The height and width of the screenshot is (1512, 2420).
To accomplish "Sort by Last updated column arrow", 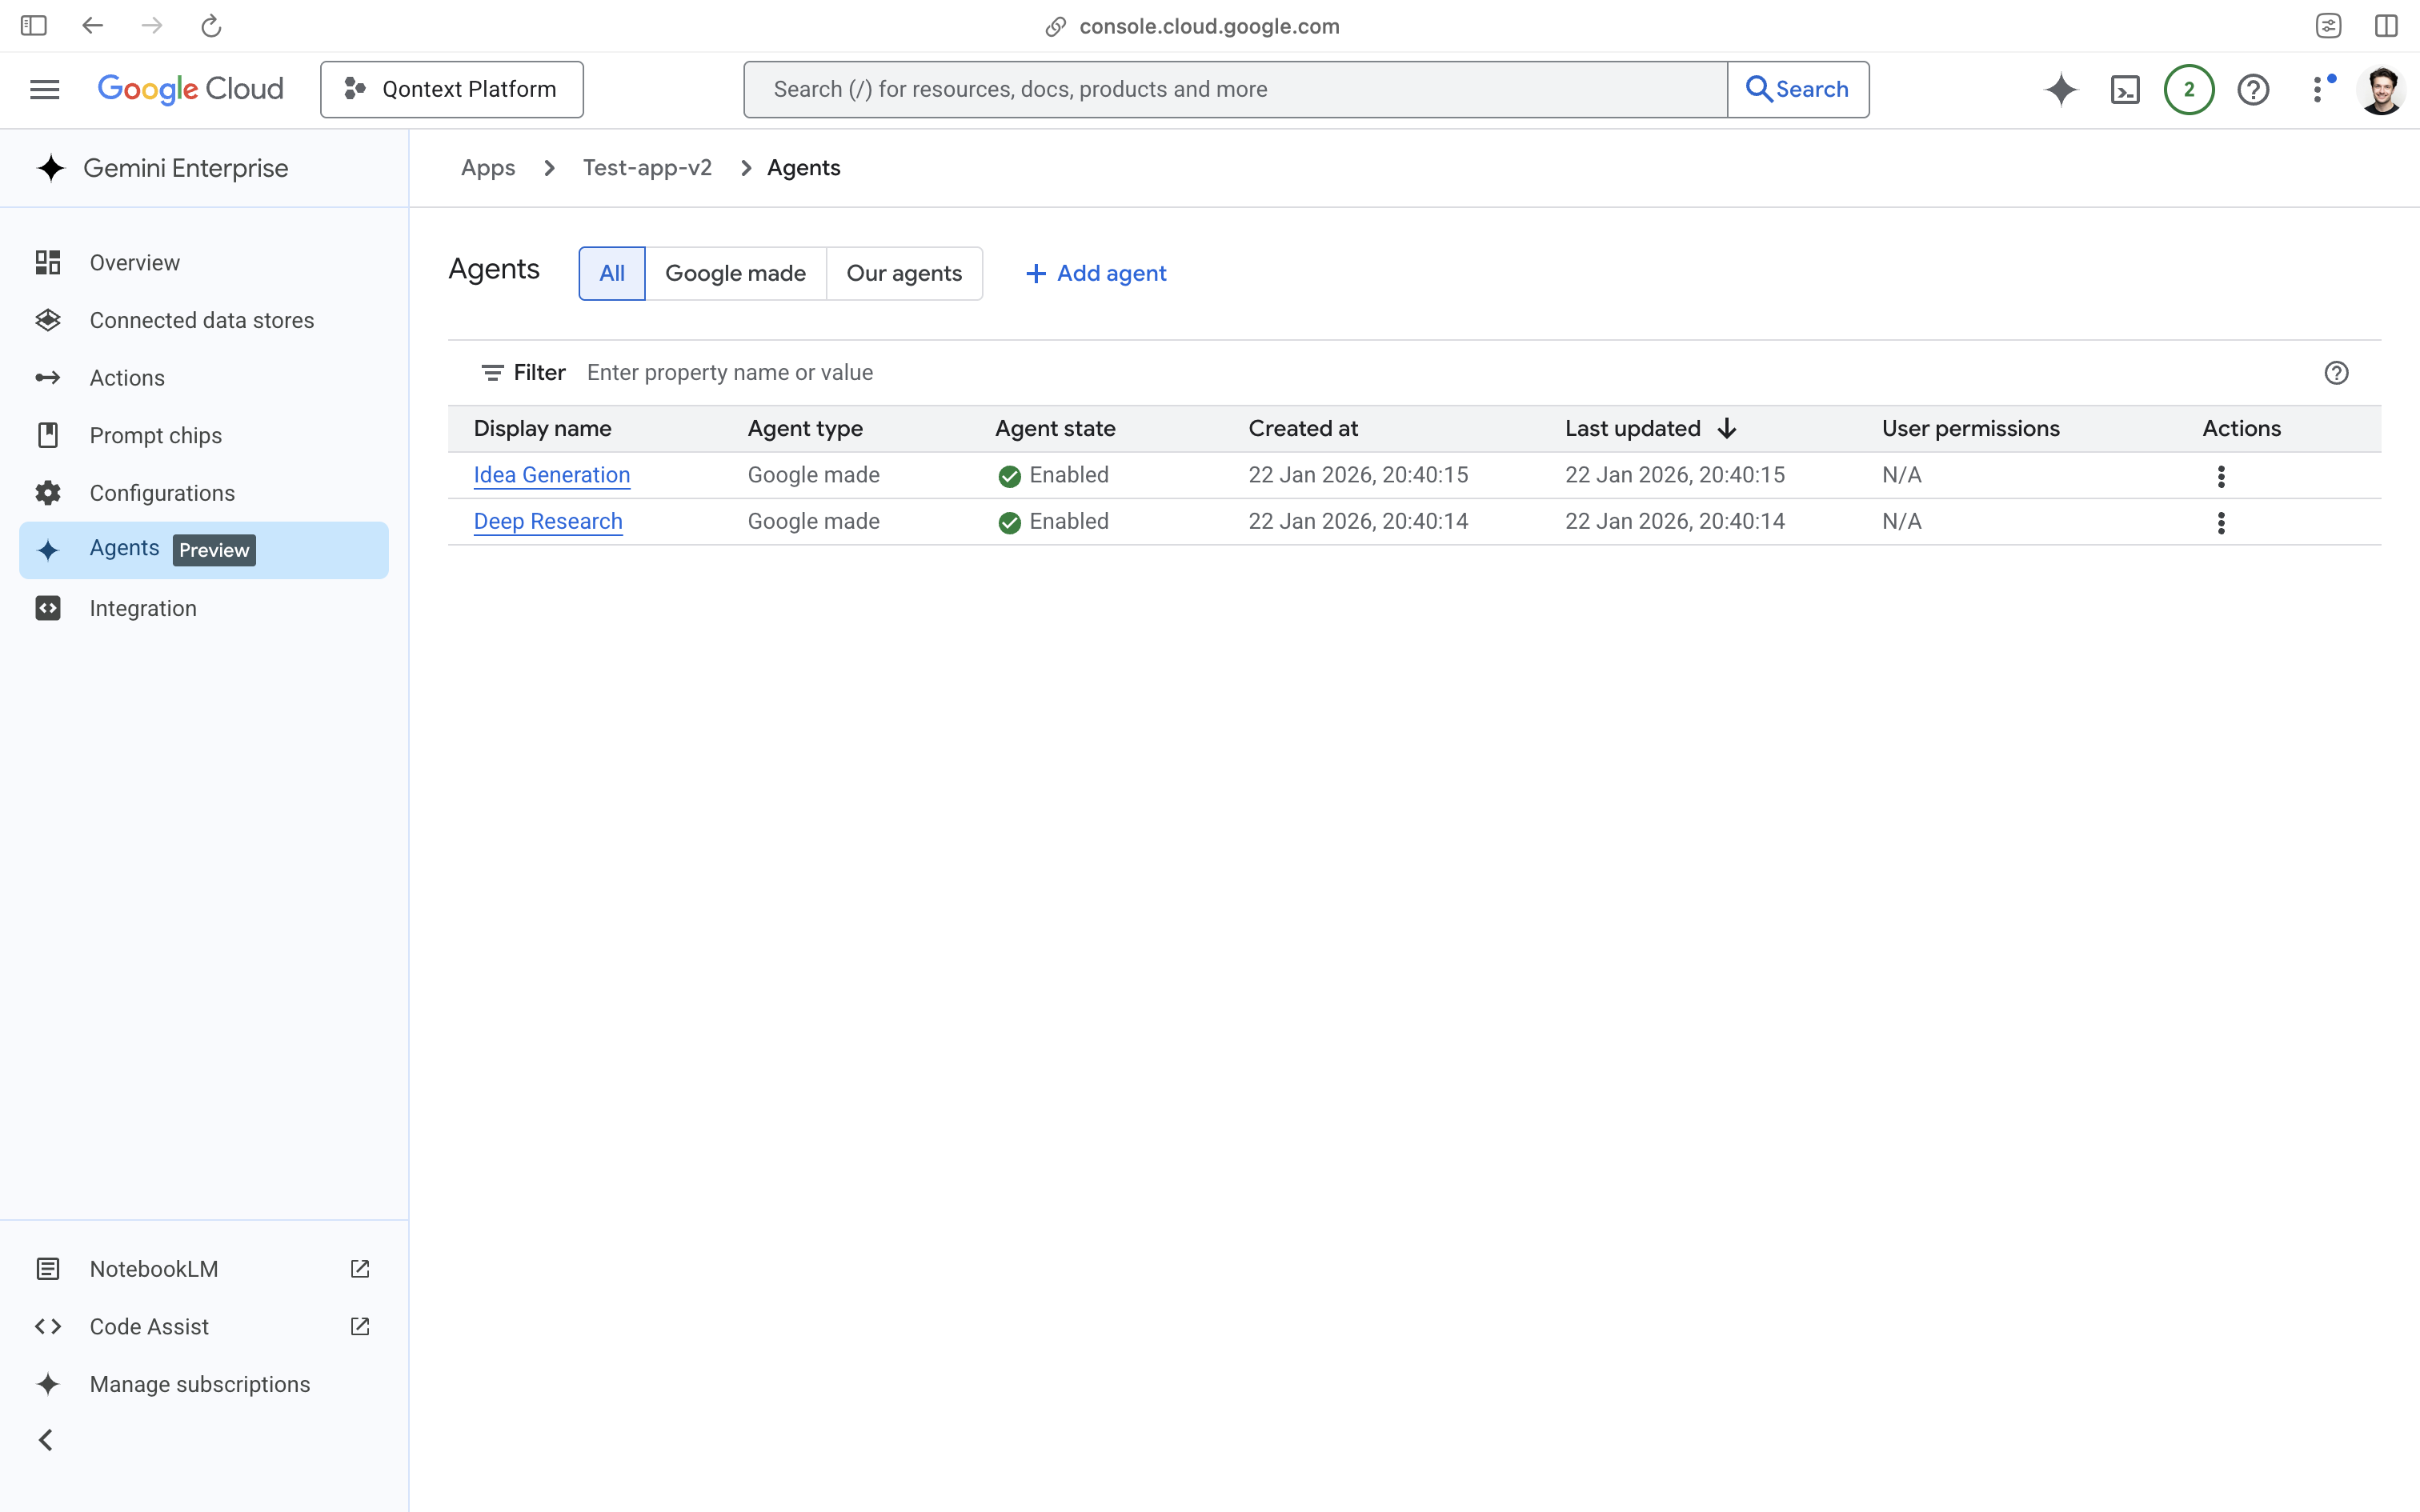I will pos(1727,428).
